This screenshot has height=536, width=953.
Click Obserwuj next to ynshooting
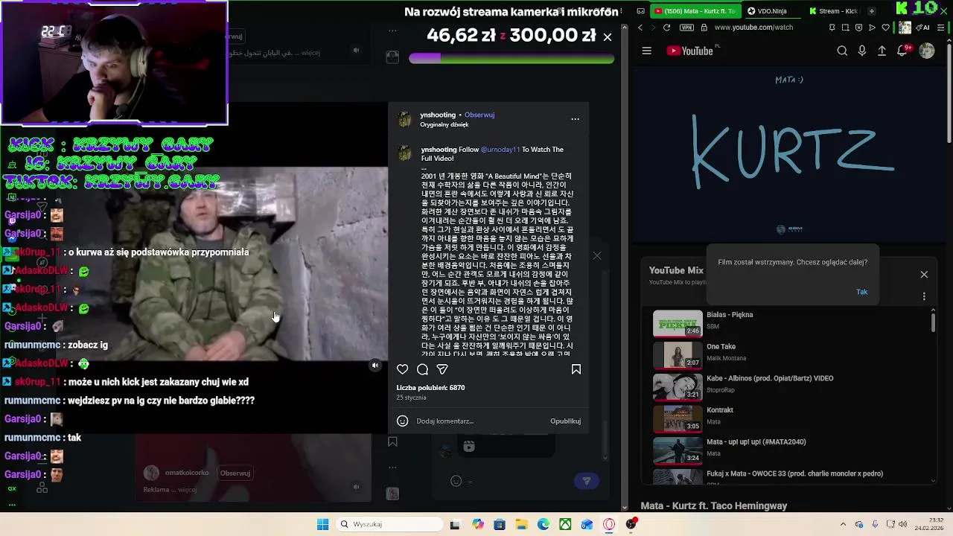(x=479, y=115)
